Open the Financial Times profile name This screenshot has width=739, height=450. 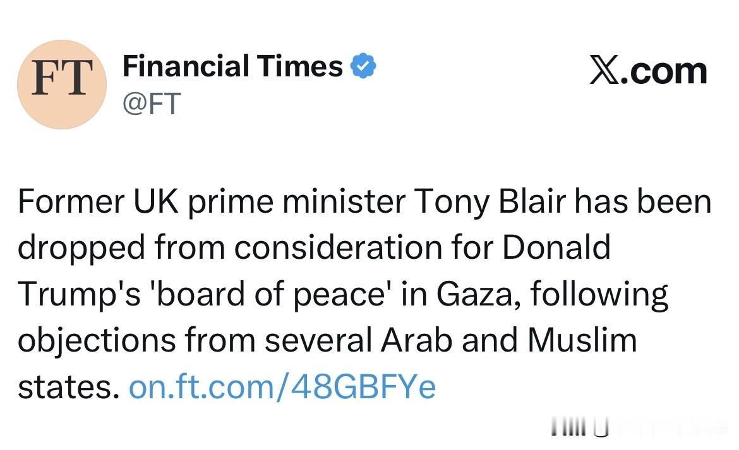[232, 66]
